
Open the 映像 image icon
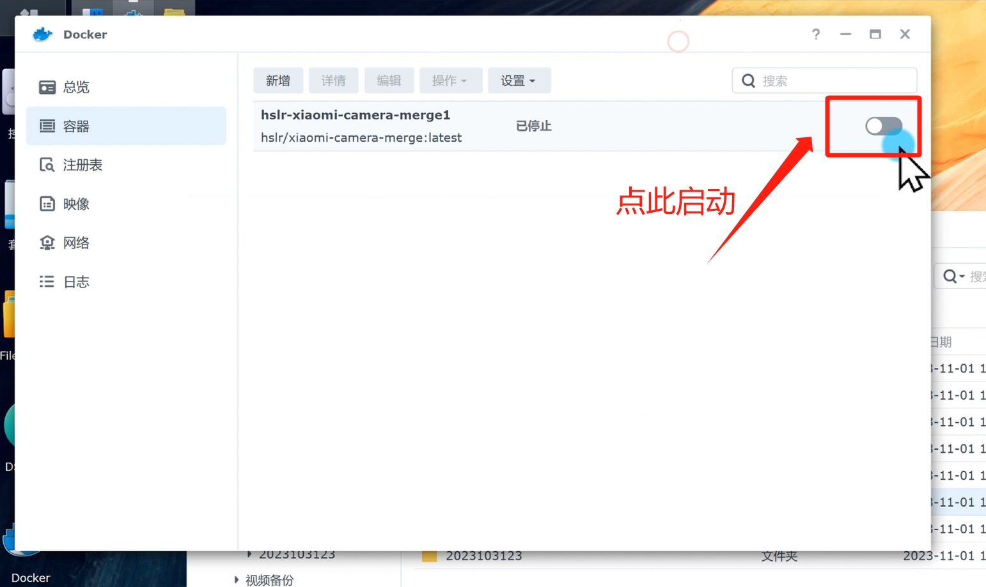47,204
